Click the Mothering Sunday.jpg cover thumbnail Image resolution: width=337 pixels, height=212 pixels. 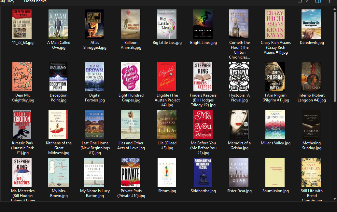pos(311,125)
